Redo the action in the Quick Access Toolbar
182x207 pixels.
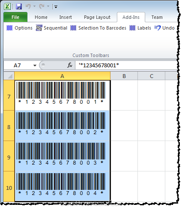(x=42, y=6)
